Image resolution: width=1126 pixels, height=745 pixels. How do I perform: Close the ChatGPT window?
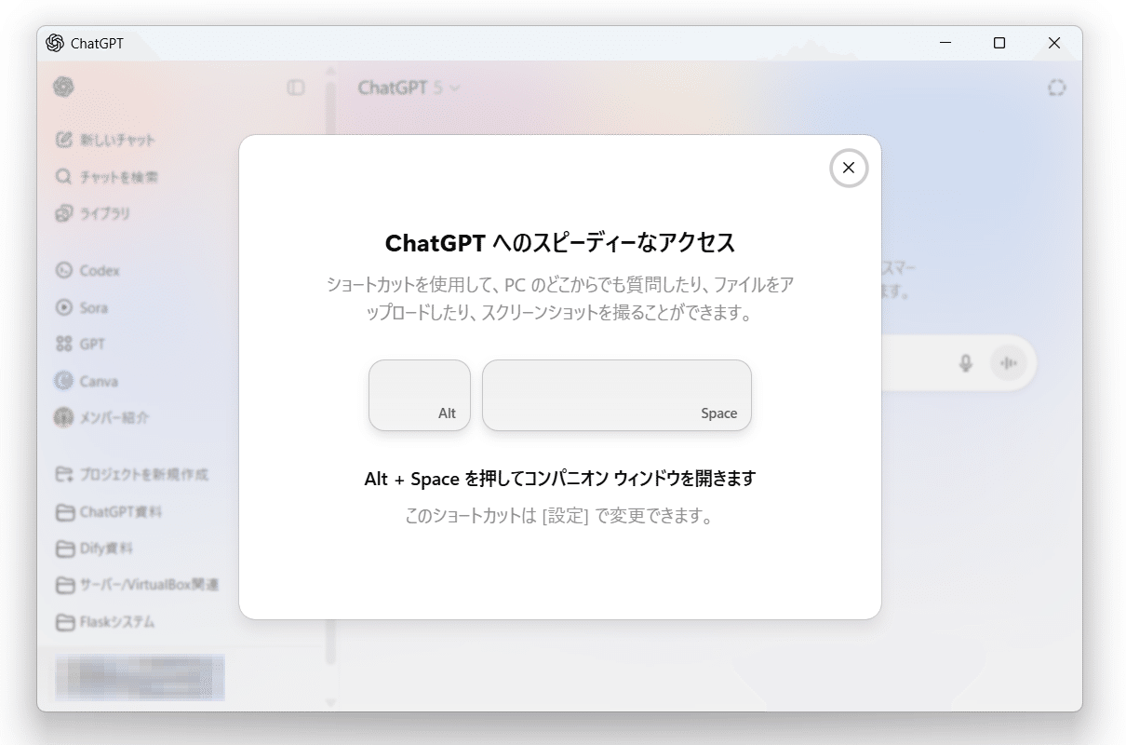[x=1054, y=43]
